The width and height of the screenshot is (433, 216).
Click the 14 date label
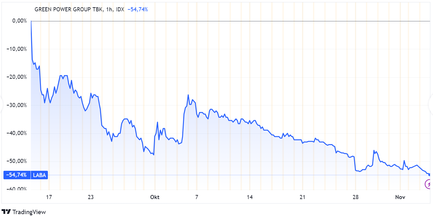pos(250,197)
